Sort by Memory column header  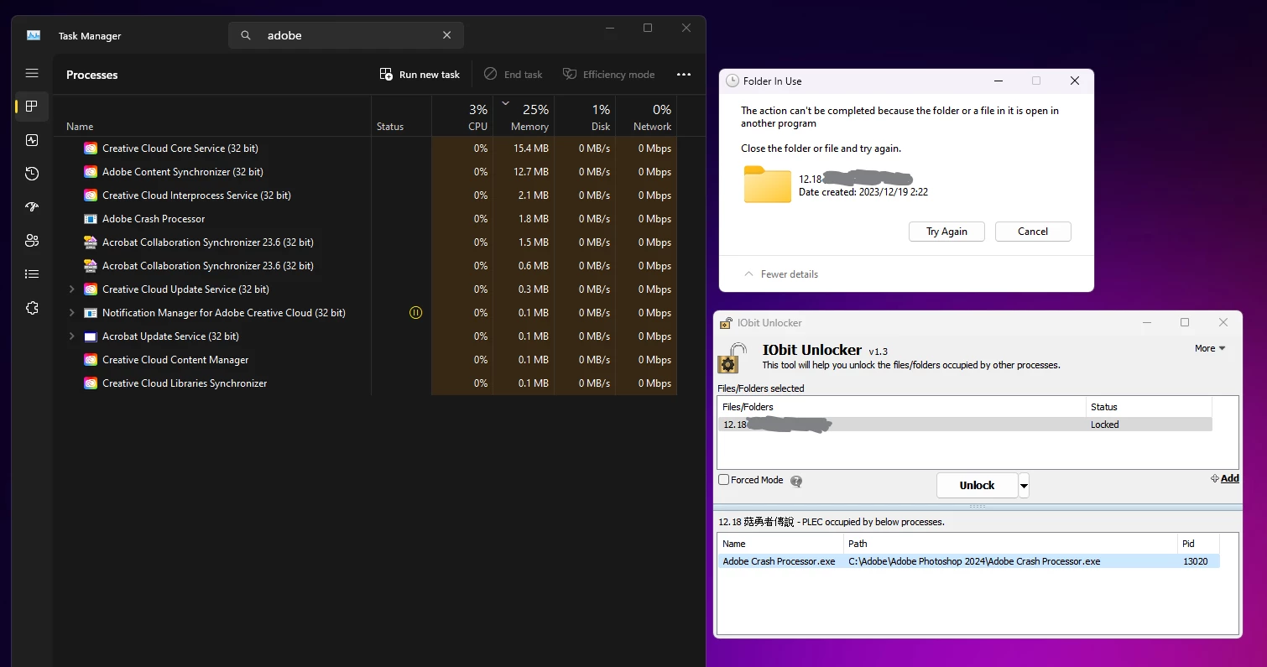524,116
